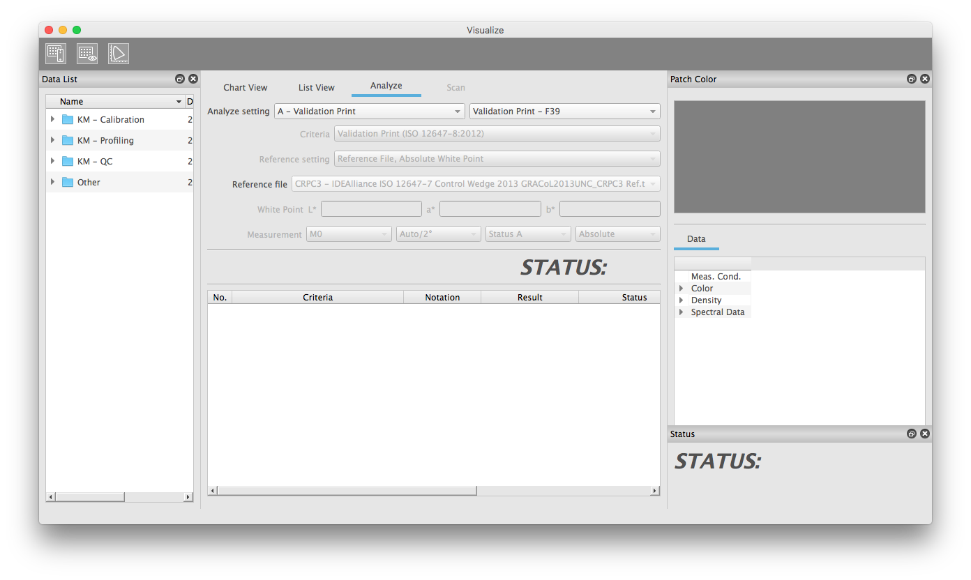Image resolution: width=971 pixels, height=580 pixels.
Task: Undock the Data List panel
Action: (x=180, y=79)
